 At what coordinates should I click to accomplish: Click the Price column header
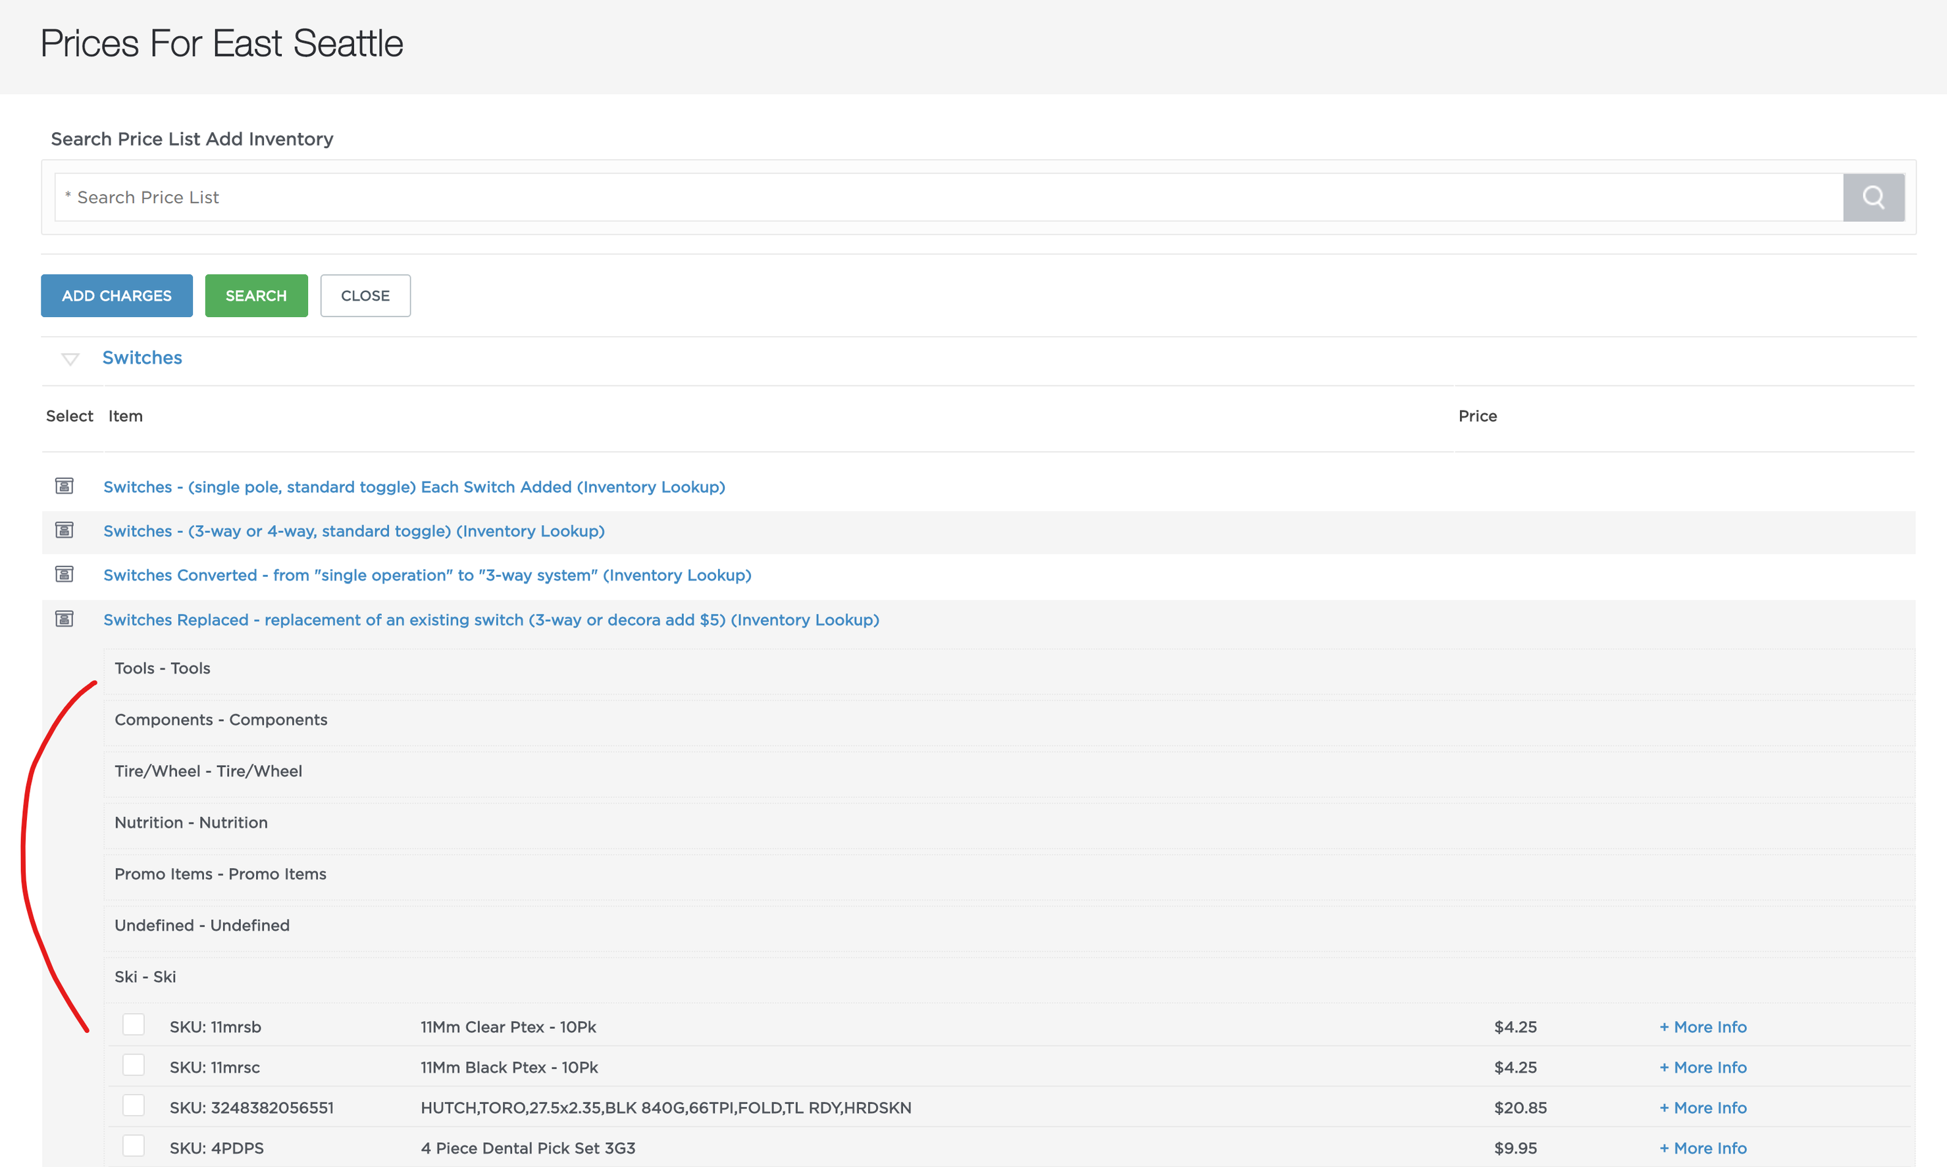(1477, 416)
